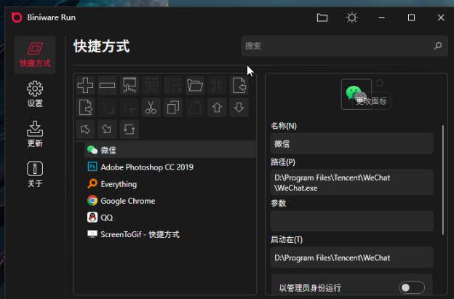
Task: Click the copy icon with overlapping squares
Action: point(173,108)
